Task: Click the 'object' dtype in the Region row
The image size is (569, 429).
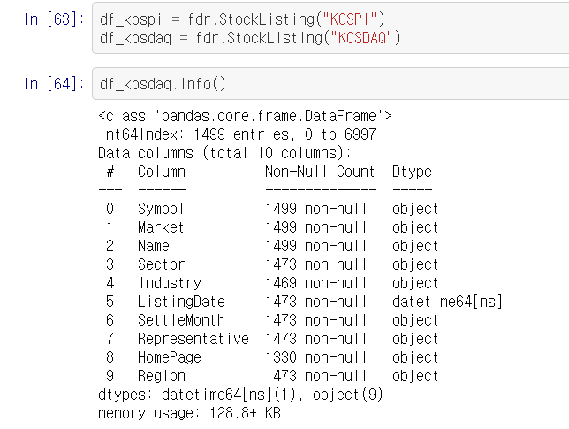Action: click(x=415, y=375)
